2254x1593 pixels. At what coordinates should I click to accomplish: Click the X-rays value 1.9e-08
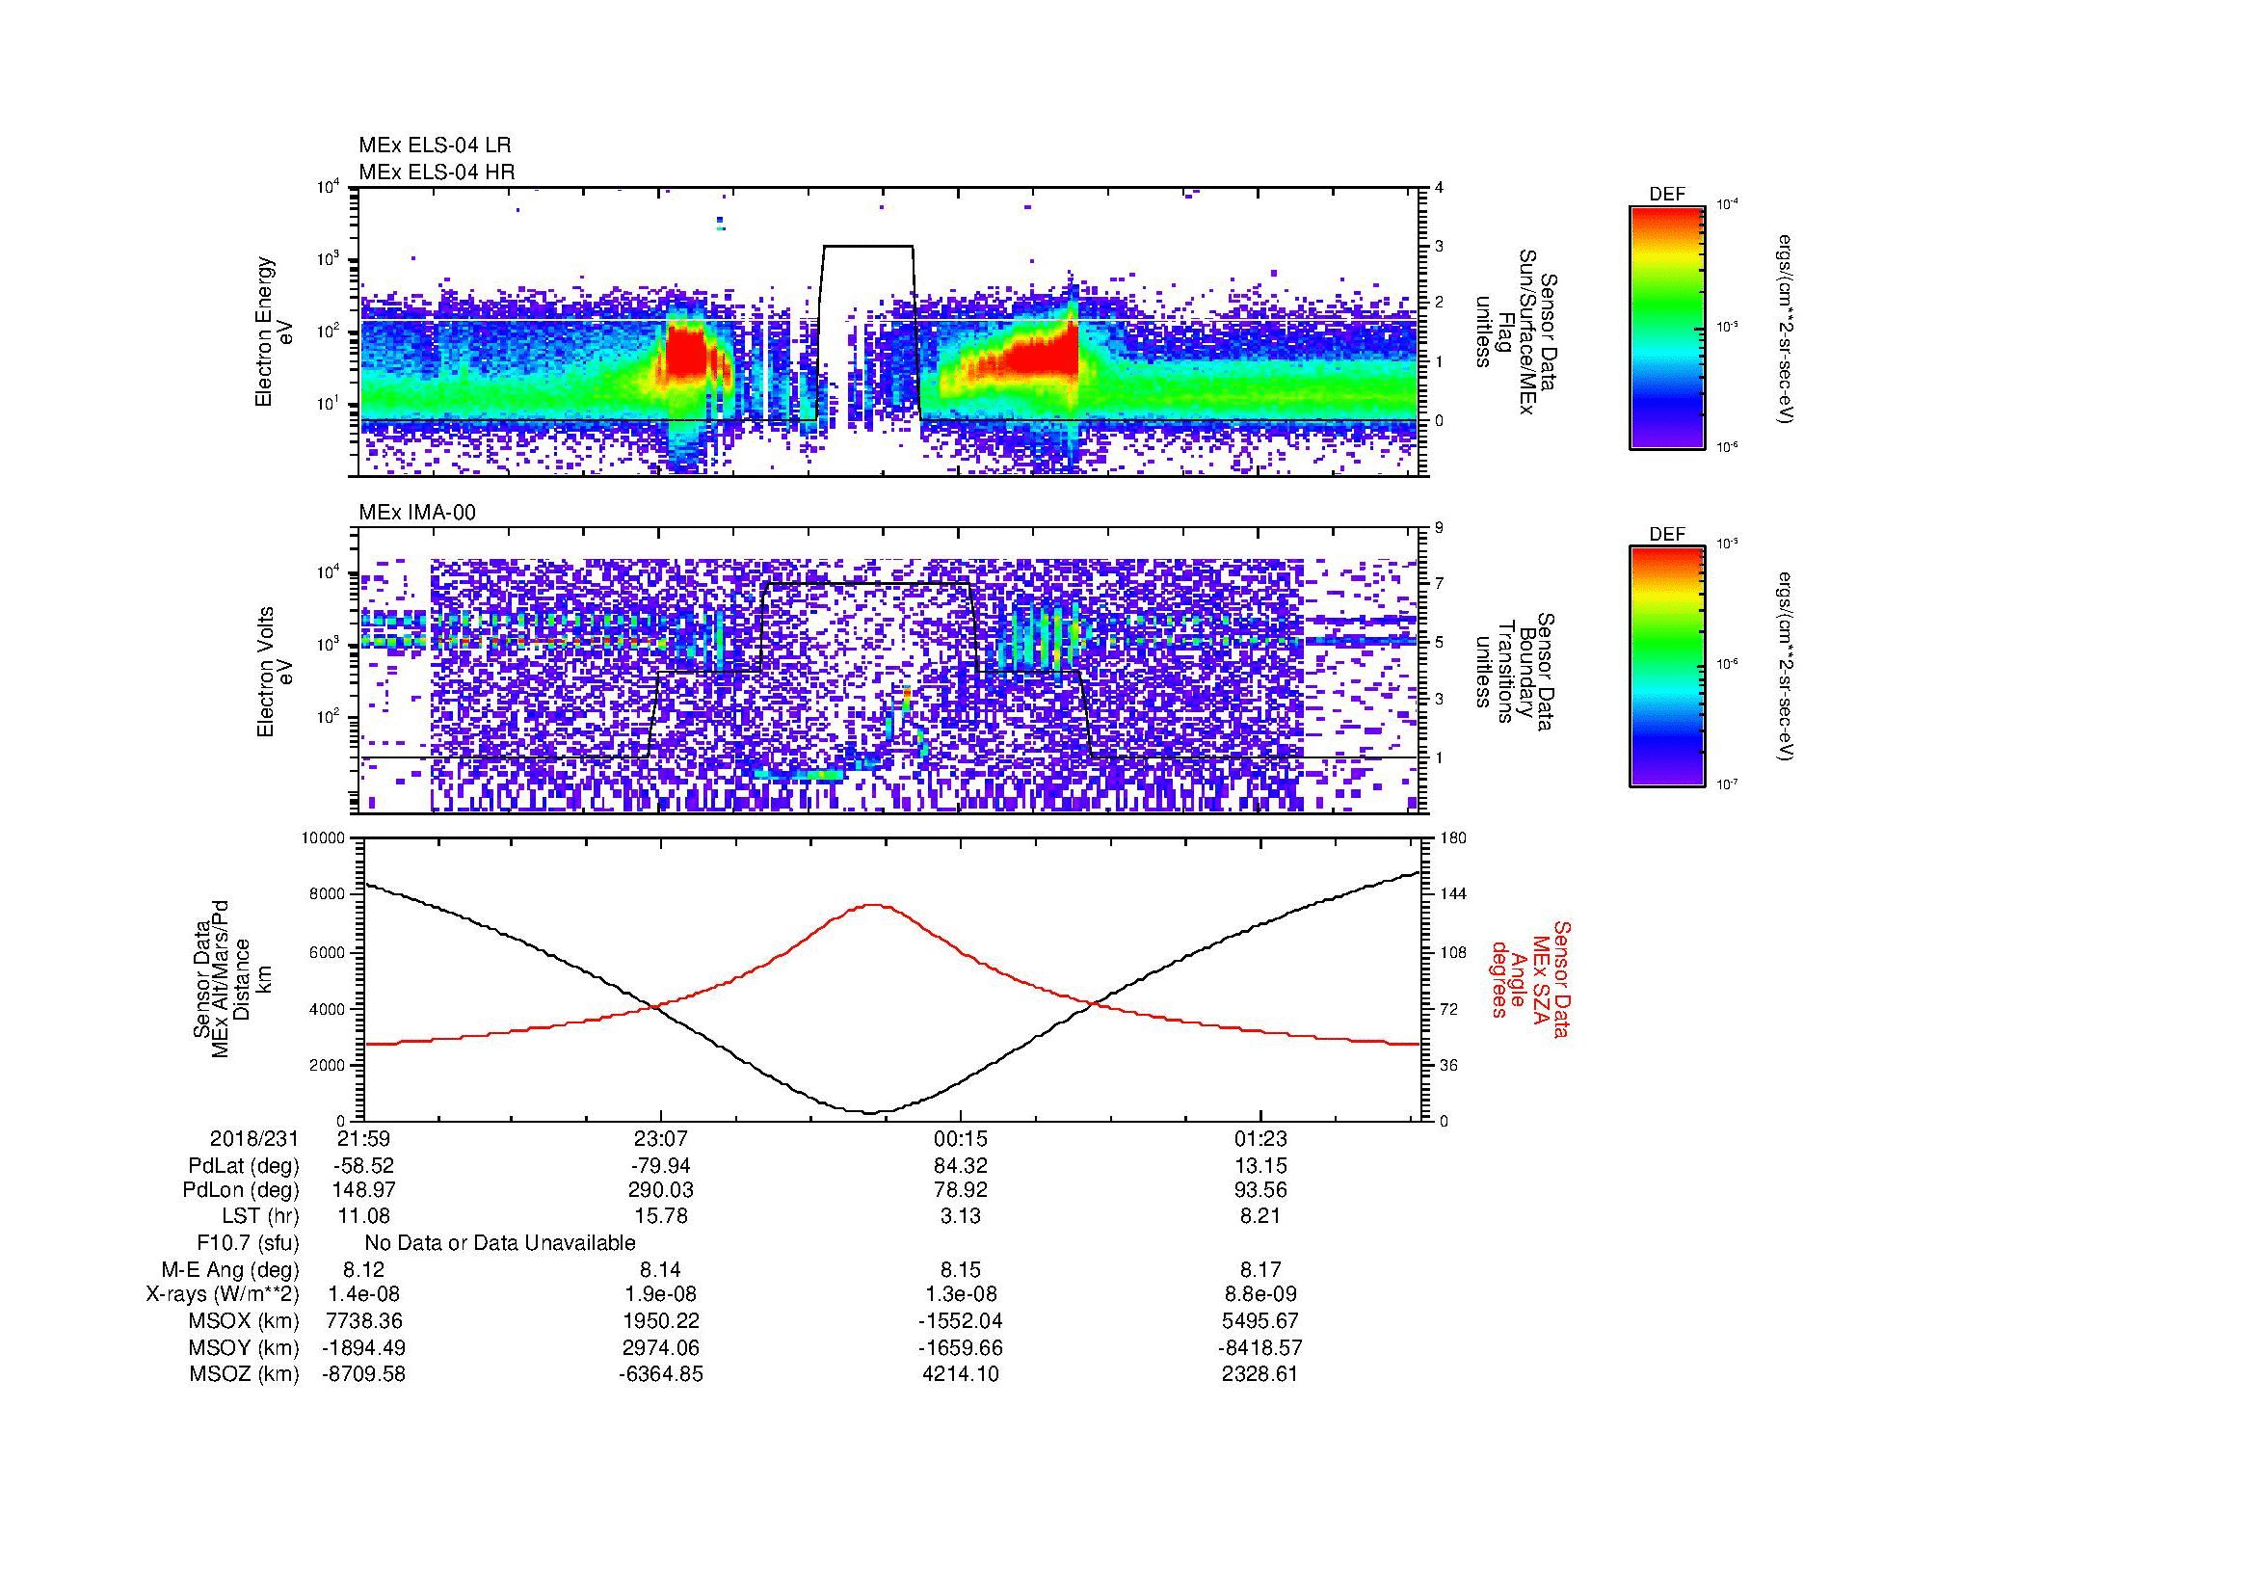(x=661, y=1294)
